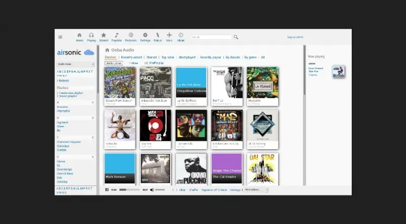Go to previous track arrow
406x224 pixels.
pos(173,190)
